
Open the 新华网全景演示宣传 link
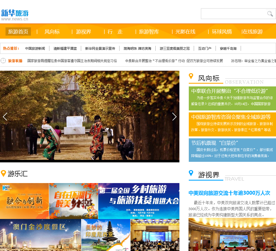(100, 48)
